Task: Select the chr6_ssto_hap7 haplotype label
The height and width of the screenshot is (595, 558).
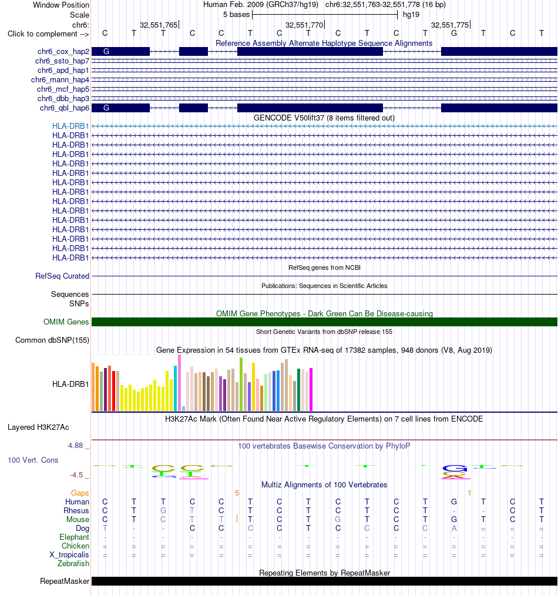Action: click(x=62, y=61)
